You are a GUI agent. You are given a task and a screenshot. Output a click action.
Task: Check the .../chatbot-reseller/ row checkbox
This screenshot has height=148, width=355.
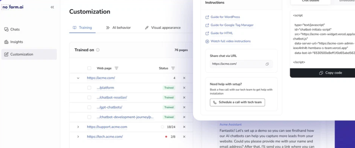click(89, 98)
